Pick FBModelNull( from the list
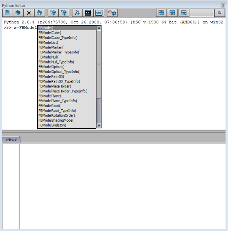This screenshot has height=231, width=228. pos(67,57)
